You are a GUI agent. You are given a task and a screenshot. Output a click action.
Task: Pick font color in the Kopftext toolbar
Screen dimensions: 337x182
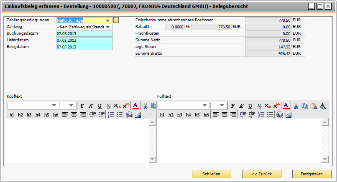pos(135,106)
